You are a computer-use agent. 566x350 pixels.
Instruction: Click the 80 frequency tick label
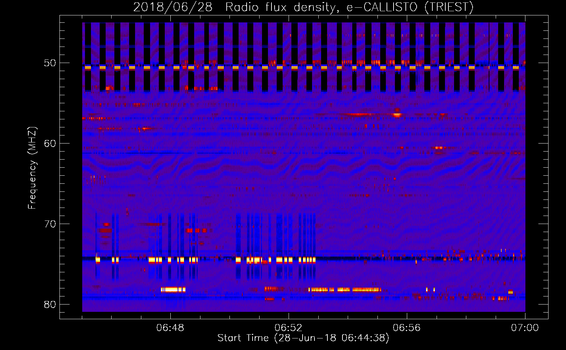(x=50, y=304)
